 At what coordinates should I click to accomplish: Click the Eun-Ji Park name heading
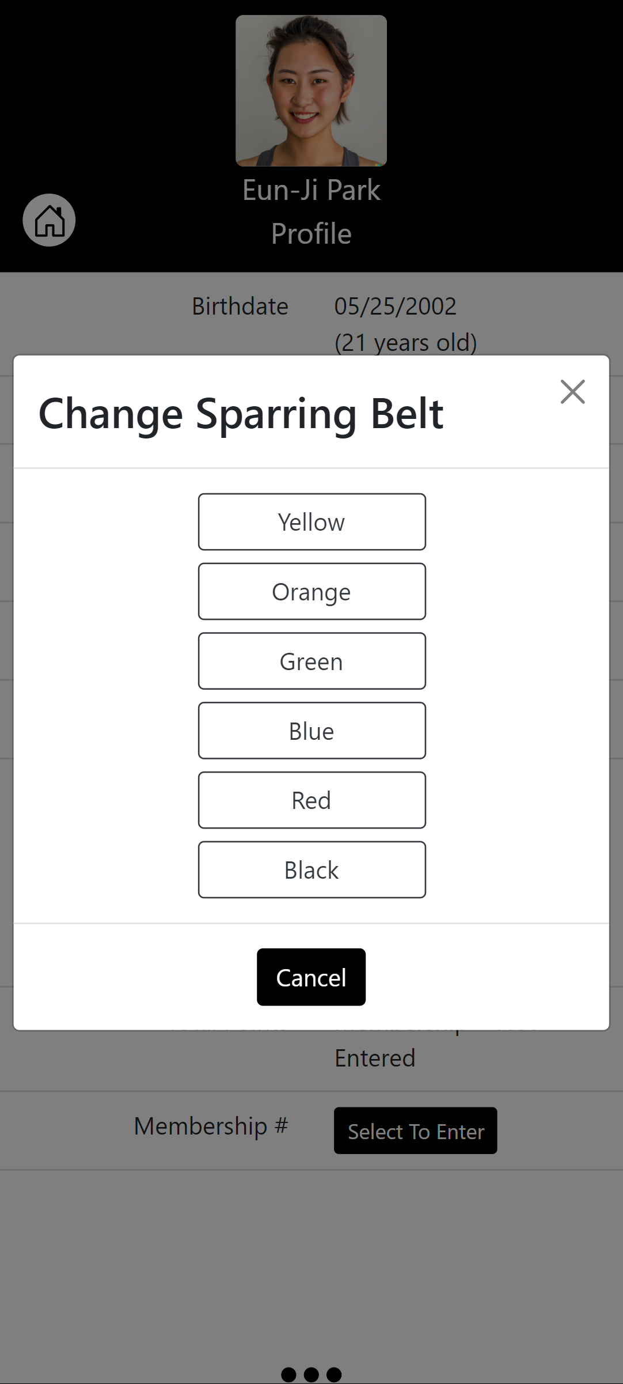311,190
